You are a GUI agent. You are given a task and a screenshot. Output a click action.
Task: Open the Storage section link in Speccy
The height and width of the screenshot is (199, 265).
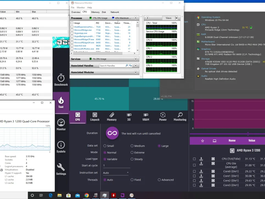[x=205, y=59]
